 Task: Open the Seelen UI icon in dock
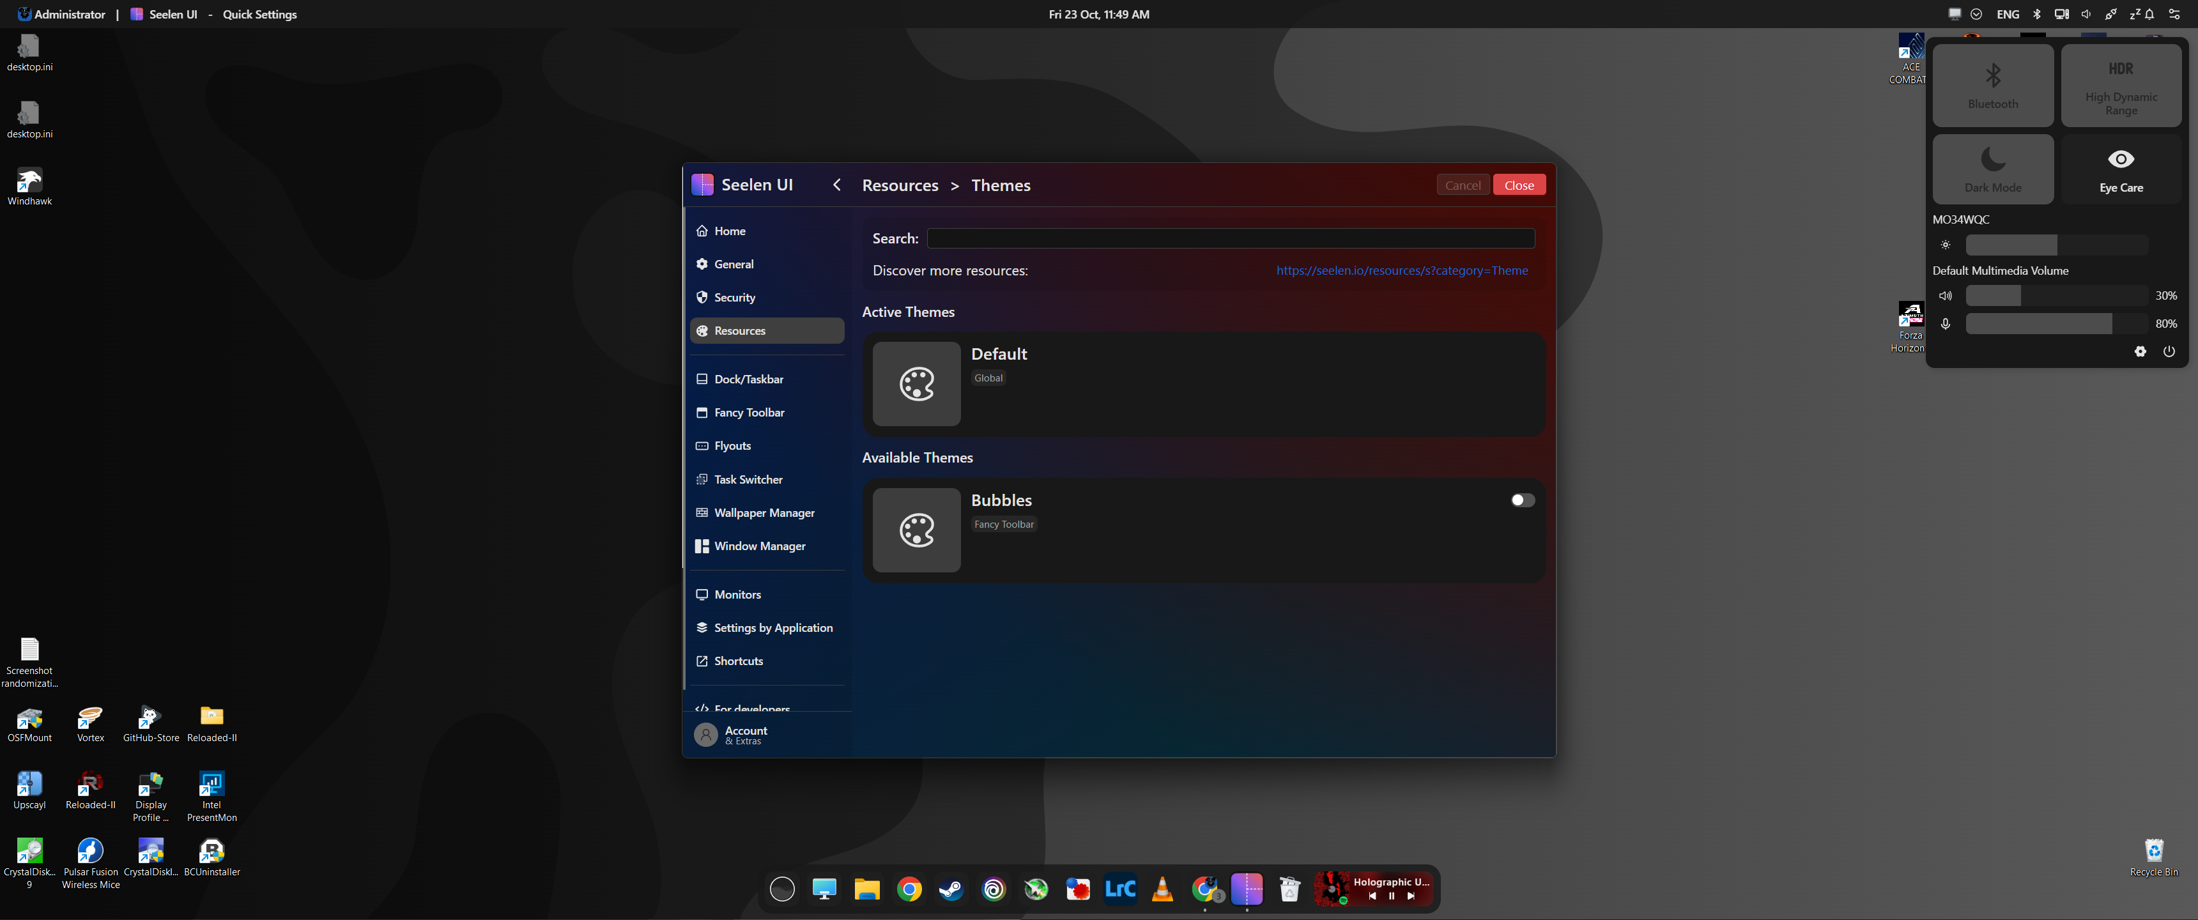1247,889
